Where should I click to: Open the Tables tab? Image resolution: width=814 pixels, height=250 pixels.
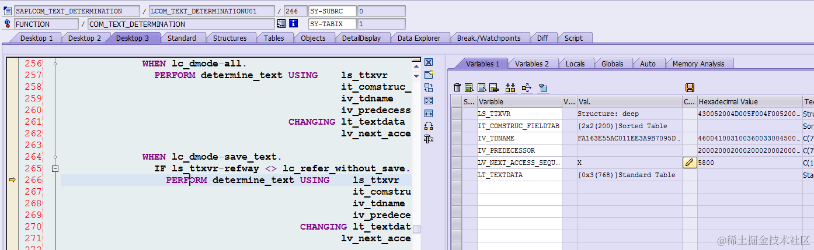tap(274, 38)
